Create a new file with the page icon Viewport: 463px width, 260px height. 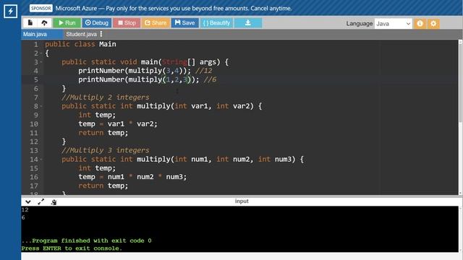pos(30,22)
